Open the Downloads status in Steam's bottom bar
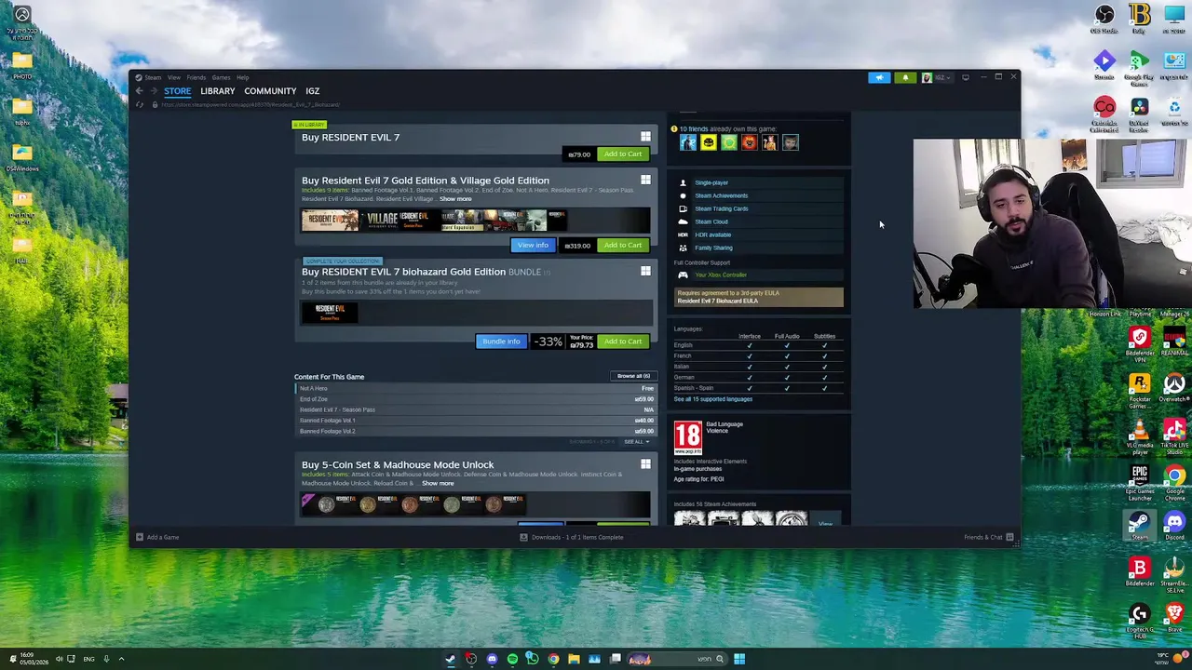 click(572, 537)
